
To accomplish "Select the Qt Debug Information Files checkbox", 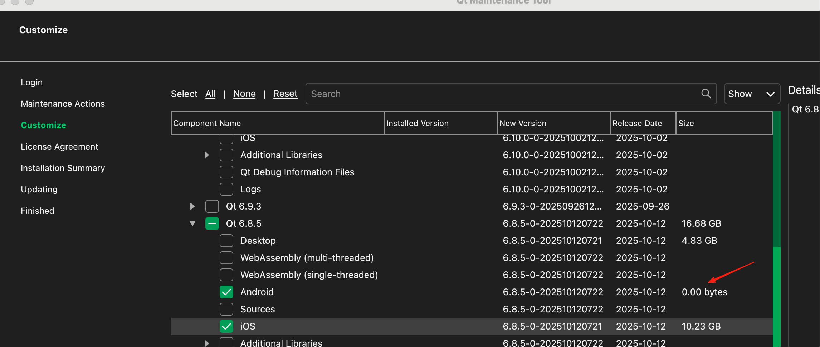I will (x=226, y=172).
